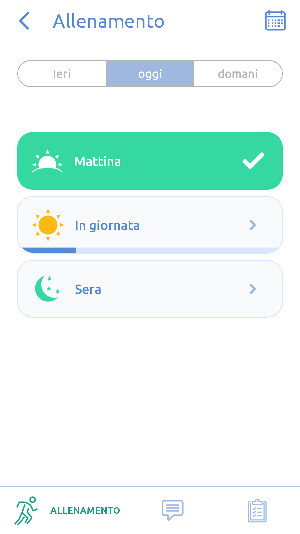
Task: Tap the back arrow icon
Action: click(x=24, y=21)
